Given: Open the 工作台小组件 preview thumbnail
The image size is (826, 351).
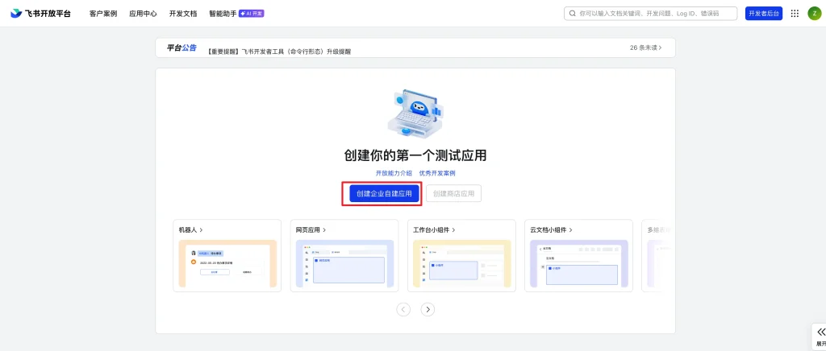Looking at the screenshot, I should (462, 264).
